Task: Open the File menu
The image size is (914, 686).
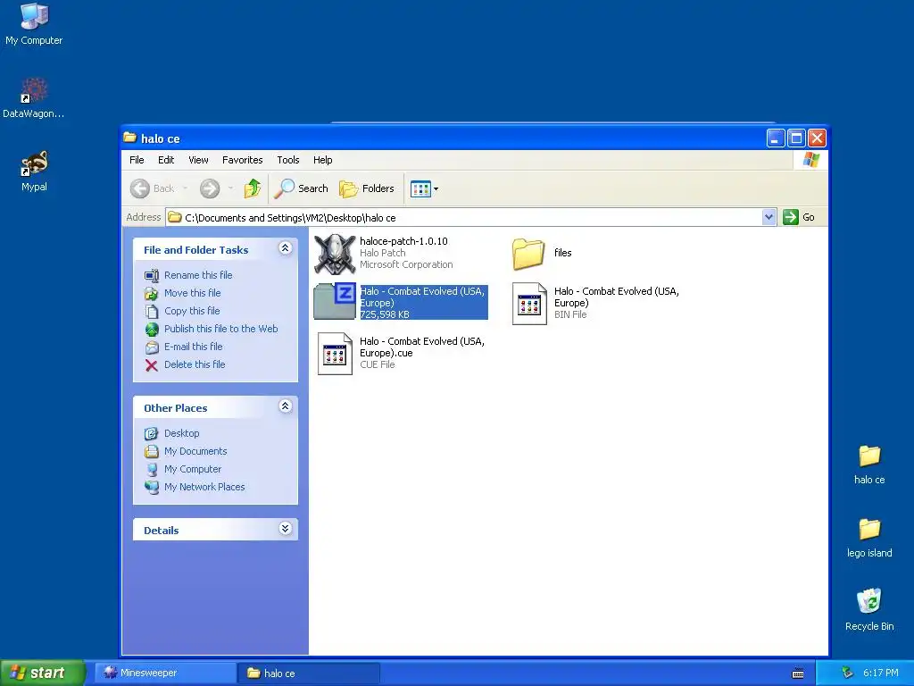Action: tap(137, 160)
